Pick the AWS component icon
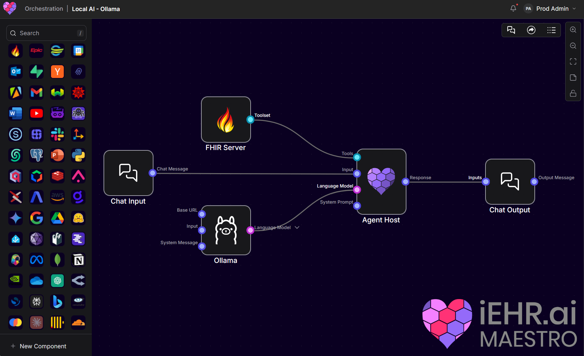Viewport: 584px width, 356px height. click(x=57, y=197)
